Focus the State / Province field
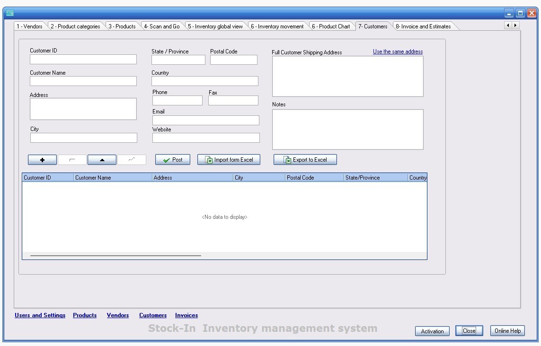 [178, 60]
